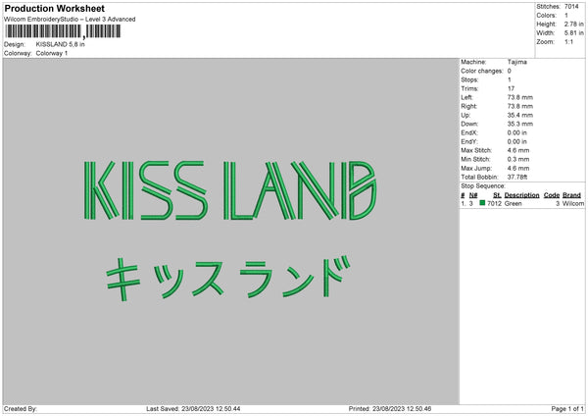Select the 'Production Worksheet' title

[54, 8]
